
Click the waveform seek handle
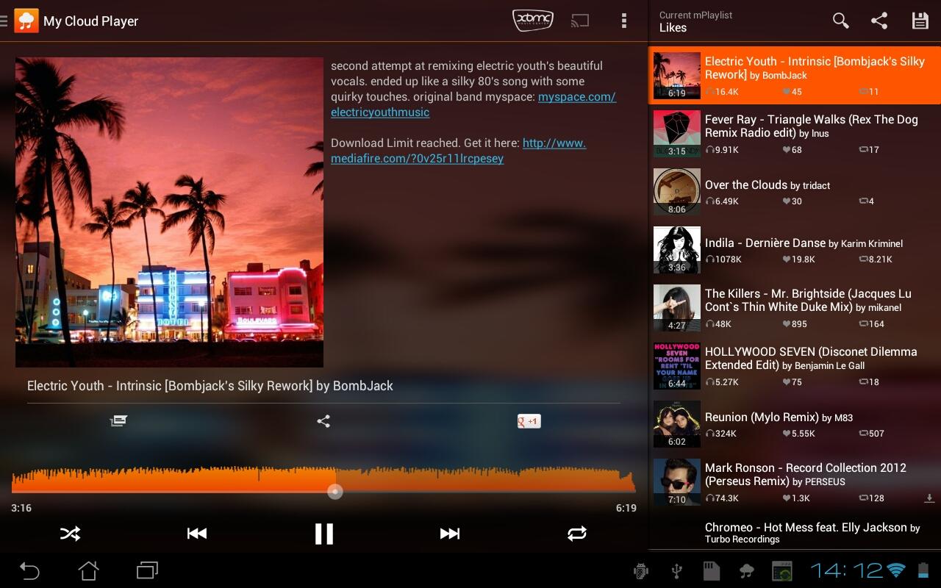point(335,492)
